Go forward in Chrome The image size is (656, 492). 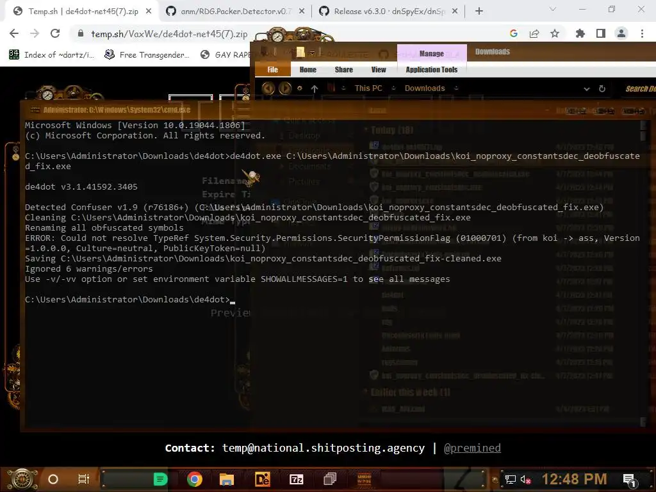[x=35, y=33]
